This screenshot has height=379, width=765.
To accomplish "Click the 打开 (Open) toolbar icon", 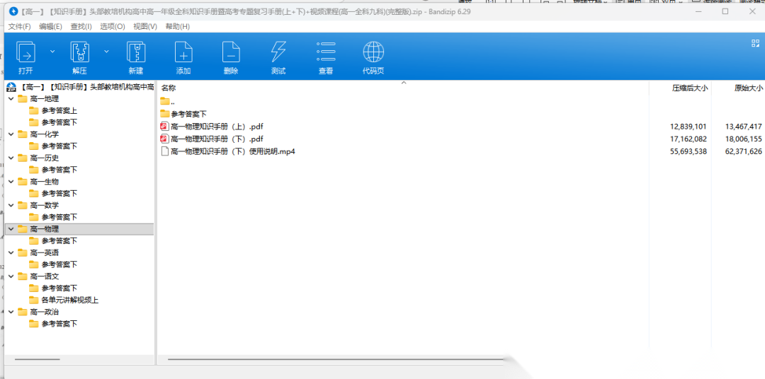I will tap(25, 53).
